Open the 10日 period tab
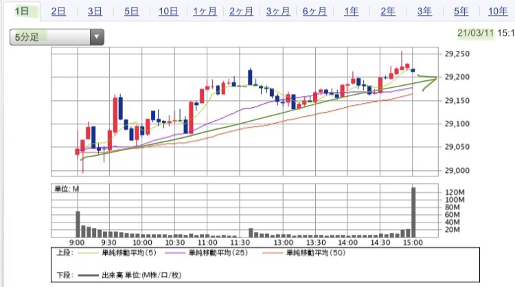The width and height of the screenshot is (515, 287). [168, 12]
